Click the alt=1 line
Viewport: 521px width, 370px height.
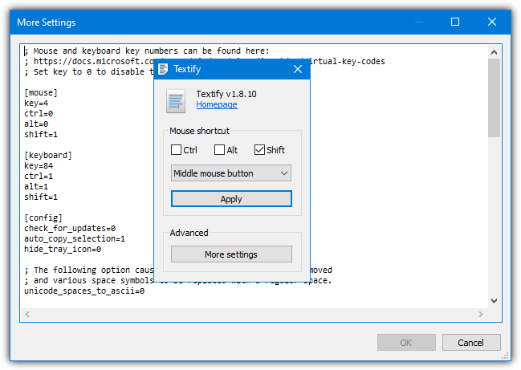click(36, 187)
